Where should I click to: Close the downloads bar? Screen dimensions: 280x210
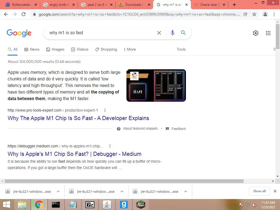(275, 191)
